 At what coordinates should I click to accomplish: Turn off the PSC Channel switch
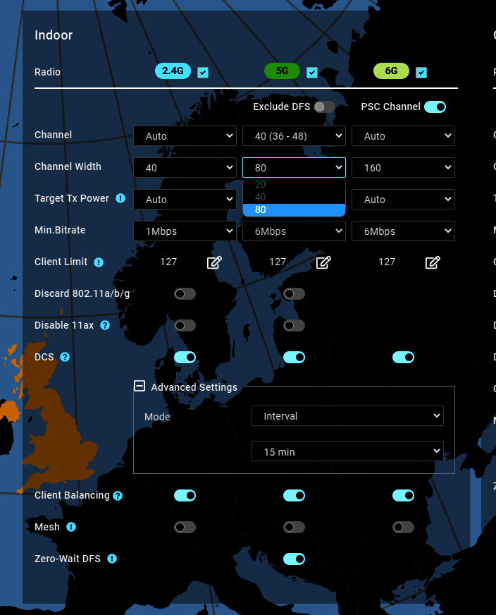tap(435, 106)
